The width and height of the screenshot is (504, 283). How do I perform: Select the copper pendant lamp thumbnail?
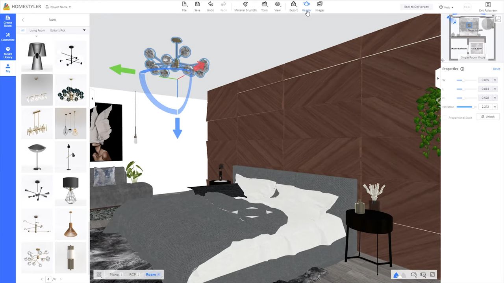(x=70, y=224)
